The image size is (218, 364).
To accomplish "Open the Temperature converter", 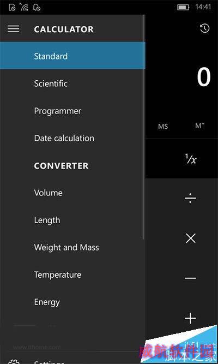I will coord(72,275).
